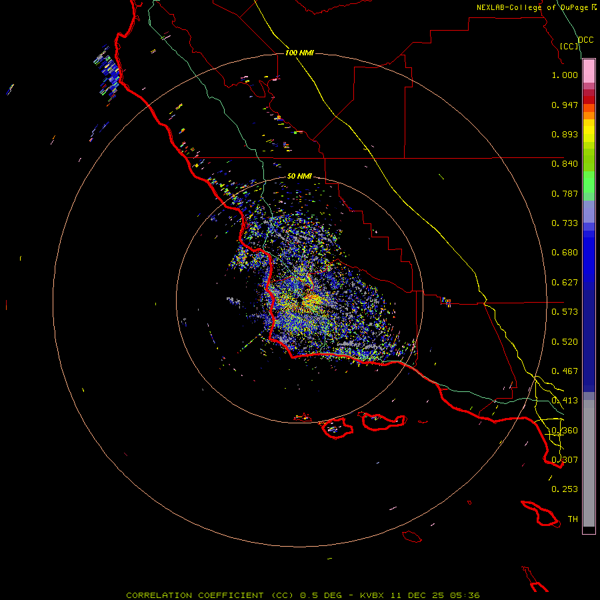Click the gray segment of the color bar
600x600 pixels.
(589, 463)
